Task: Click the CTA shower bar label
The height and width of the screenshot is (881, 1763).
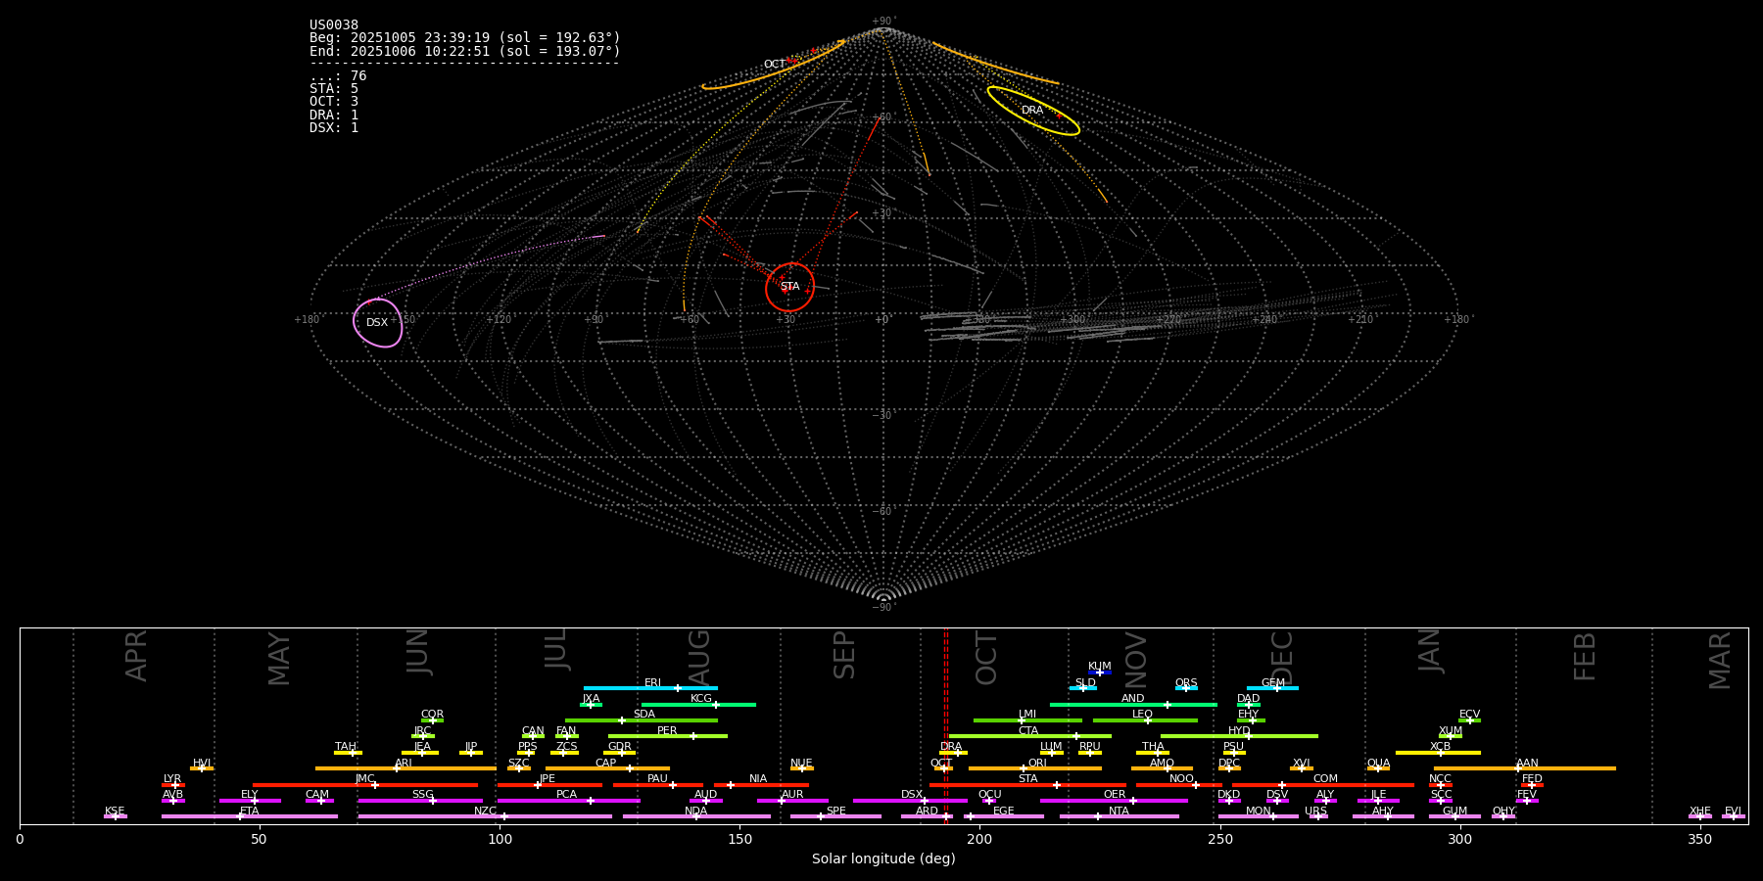Action: [x=1028, y=731]
